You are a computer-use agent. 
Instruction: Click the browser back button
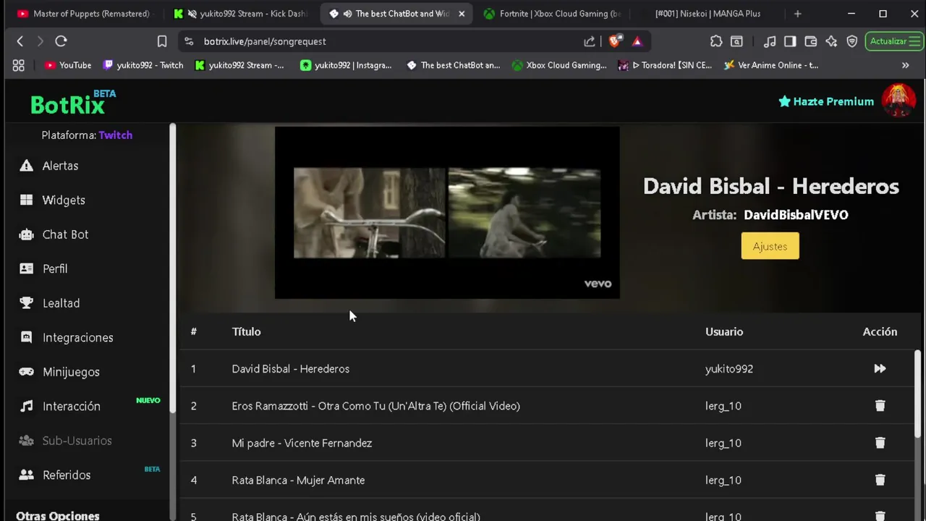pyautogui.click(x=20, y=41)
